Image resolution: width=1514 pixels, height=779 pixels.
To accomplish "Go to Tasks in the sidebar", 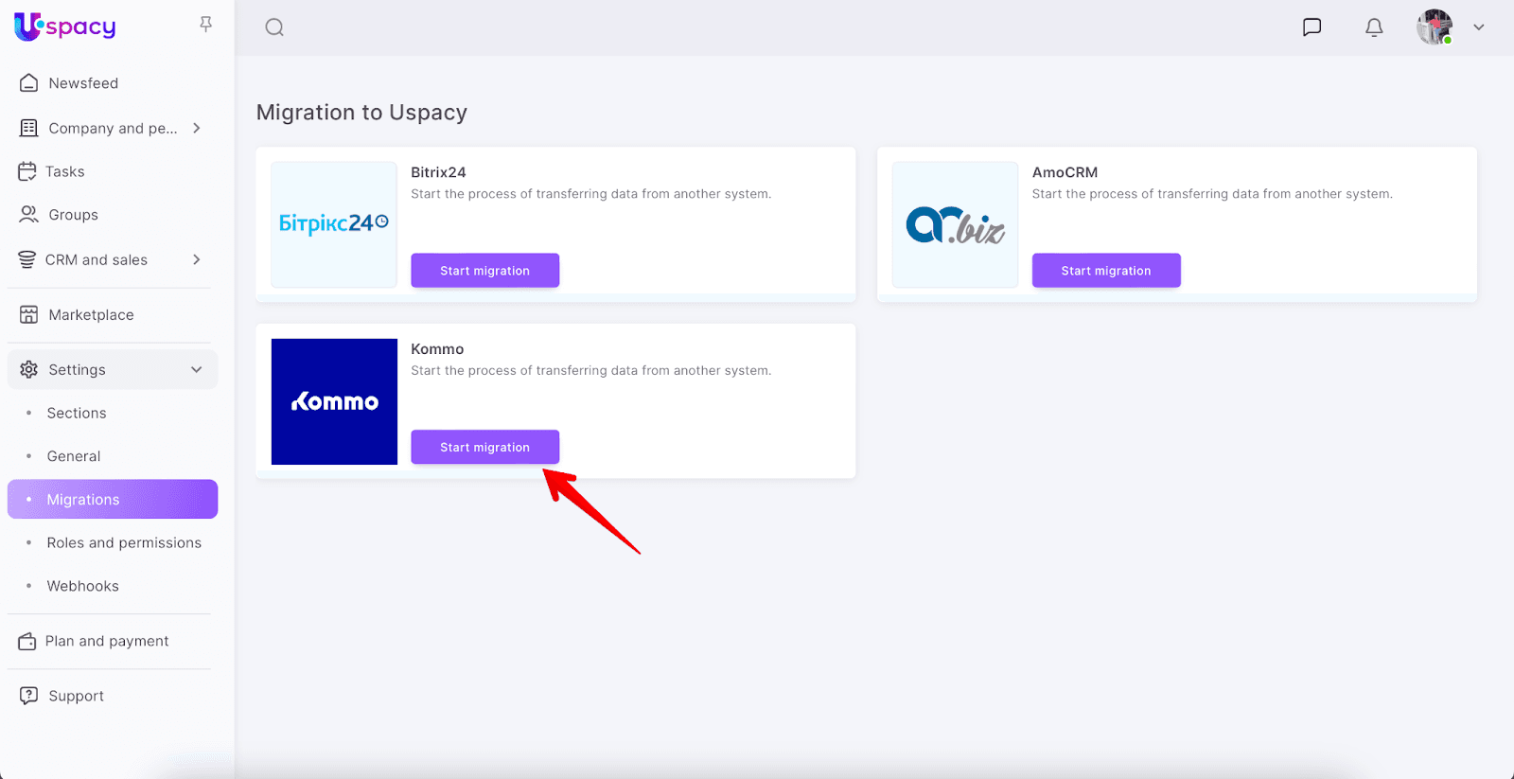I will coord(65,171).
